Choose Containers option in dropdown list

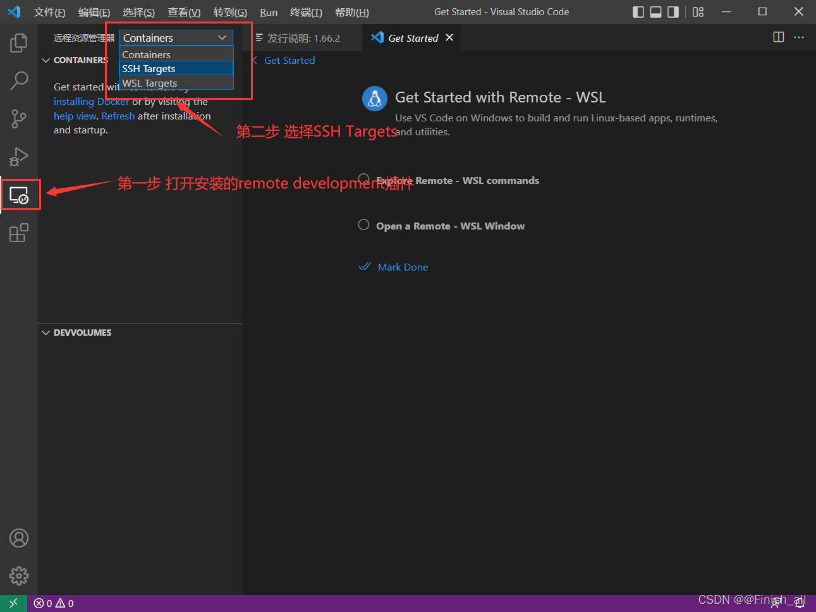(x=176, y=54)
